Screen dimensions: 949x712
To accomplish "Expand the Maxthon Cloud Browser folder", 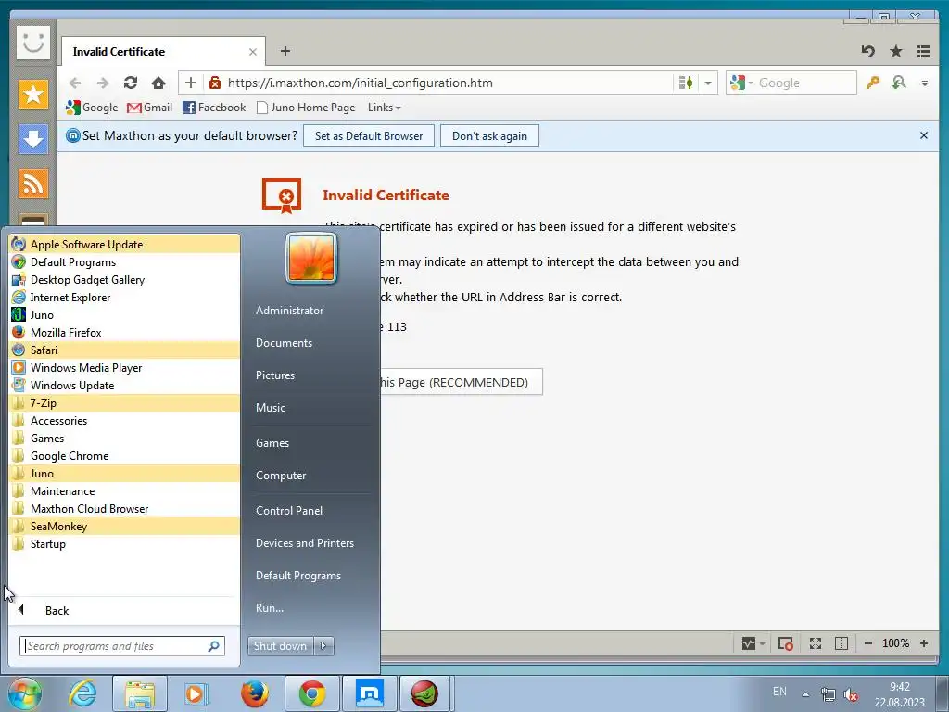I will [125, 509].
